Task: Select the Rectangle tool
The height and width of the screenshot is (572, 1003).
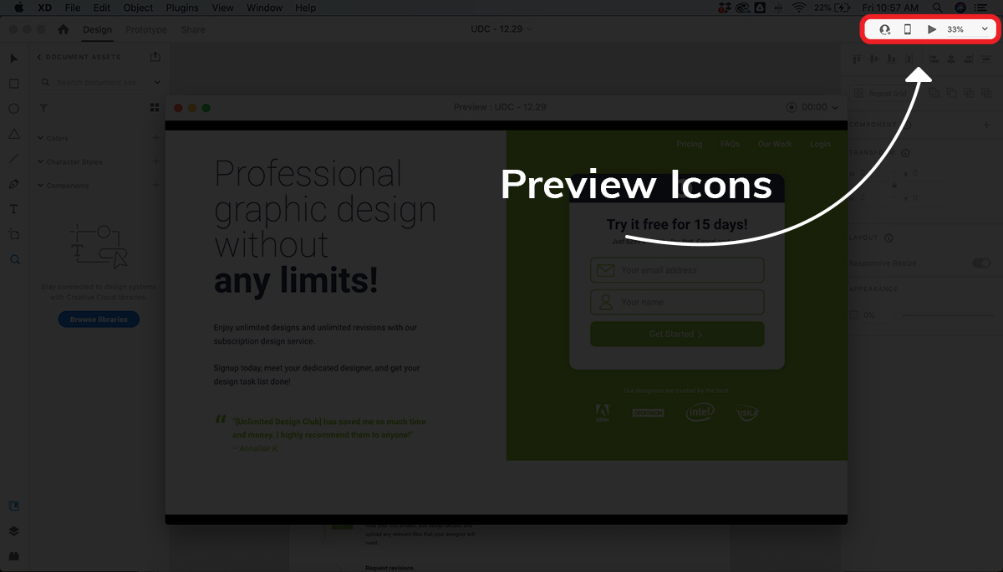Action: 14,84
